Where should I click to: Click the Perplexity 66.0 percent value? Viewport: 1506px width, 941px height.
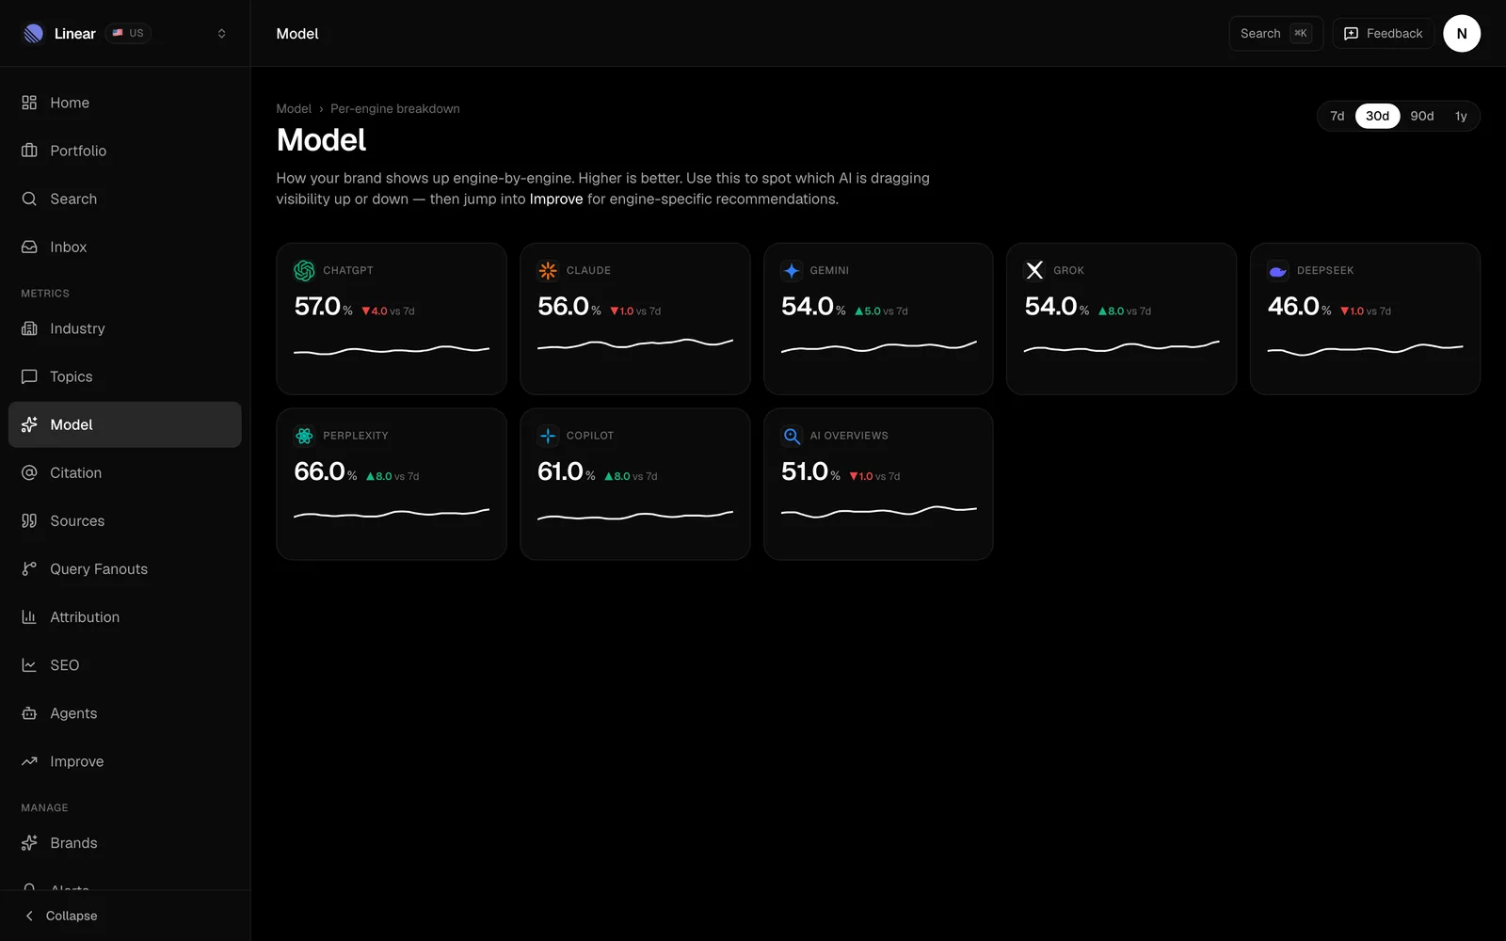(326, 471)
